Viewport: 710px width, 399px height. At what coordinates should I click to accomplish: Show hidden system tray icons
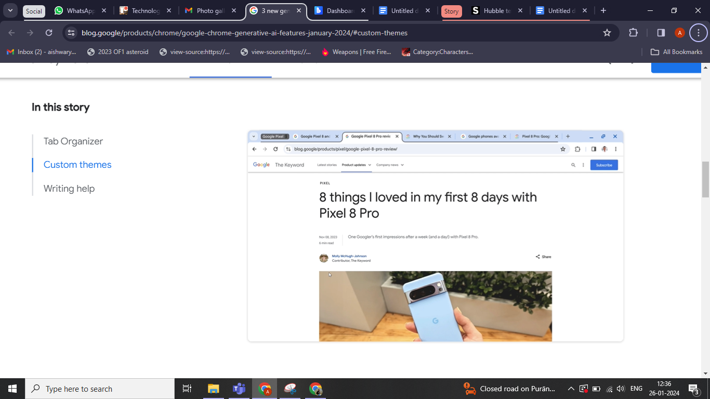click(571, 389)
